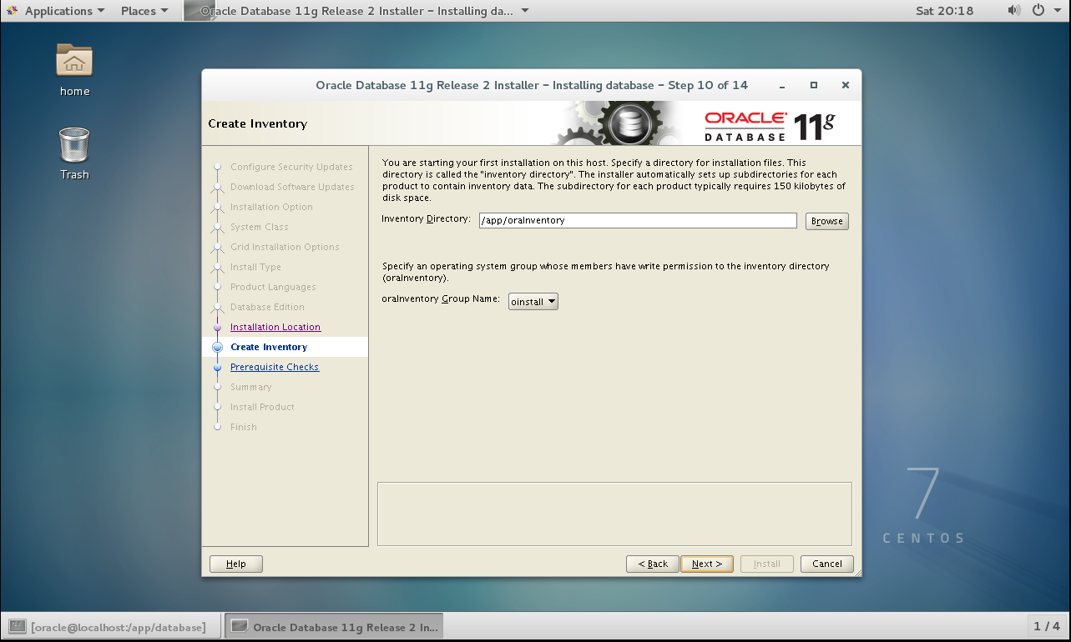Select the Create Inventory step marker
Viewport: 1071px width, 642px height.
point(218,347)
